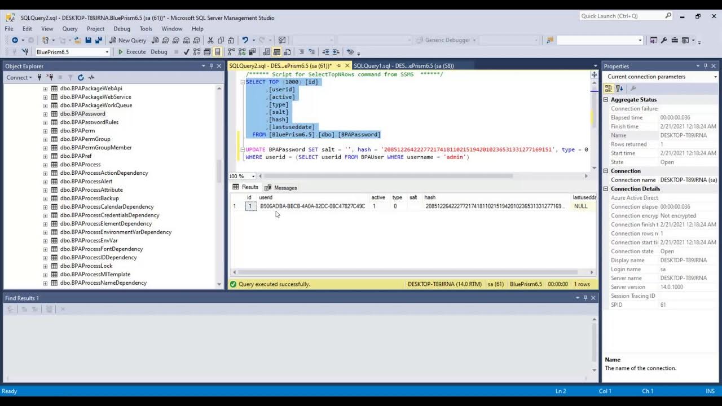Viewport: 722px width, 406px height.
Task: Open the Edit menu
Action: tap(27, 29)
